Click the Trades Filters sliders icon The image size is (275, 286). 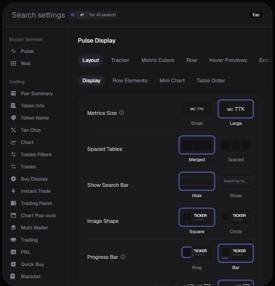point(13,155)
